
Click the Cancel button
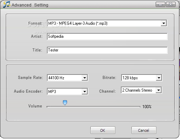(144, 130)
